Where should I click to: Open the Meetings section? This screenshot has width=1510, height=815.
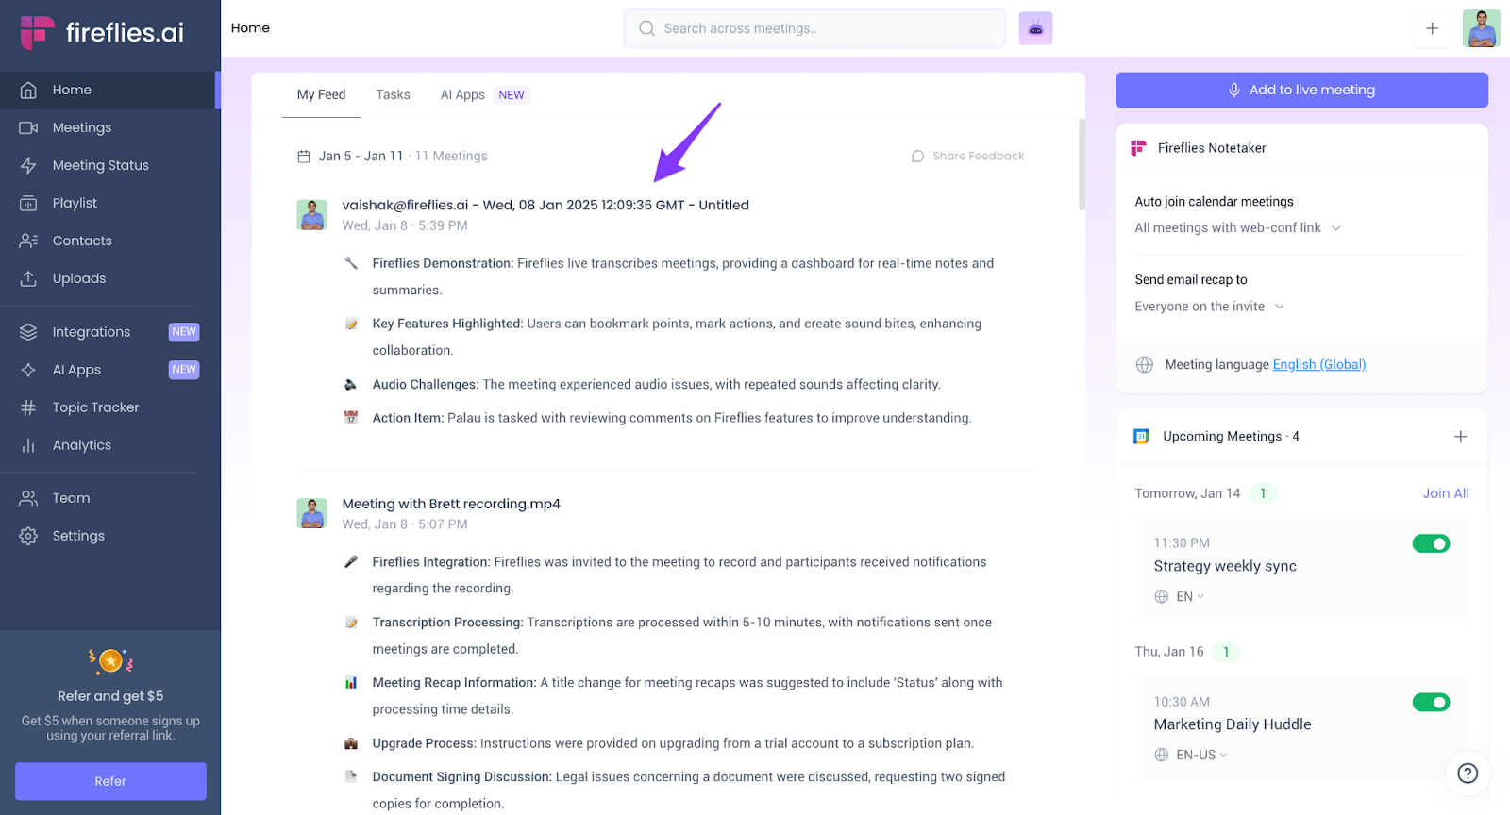(x=109, y=127)
